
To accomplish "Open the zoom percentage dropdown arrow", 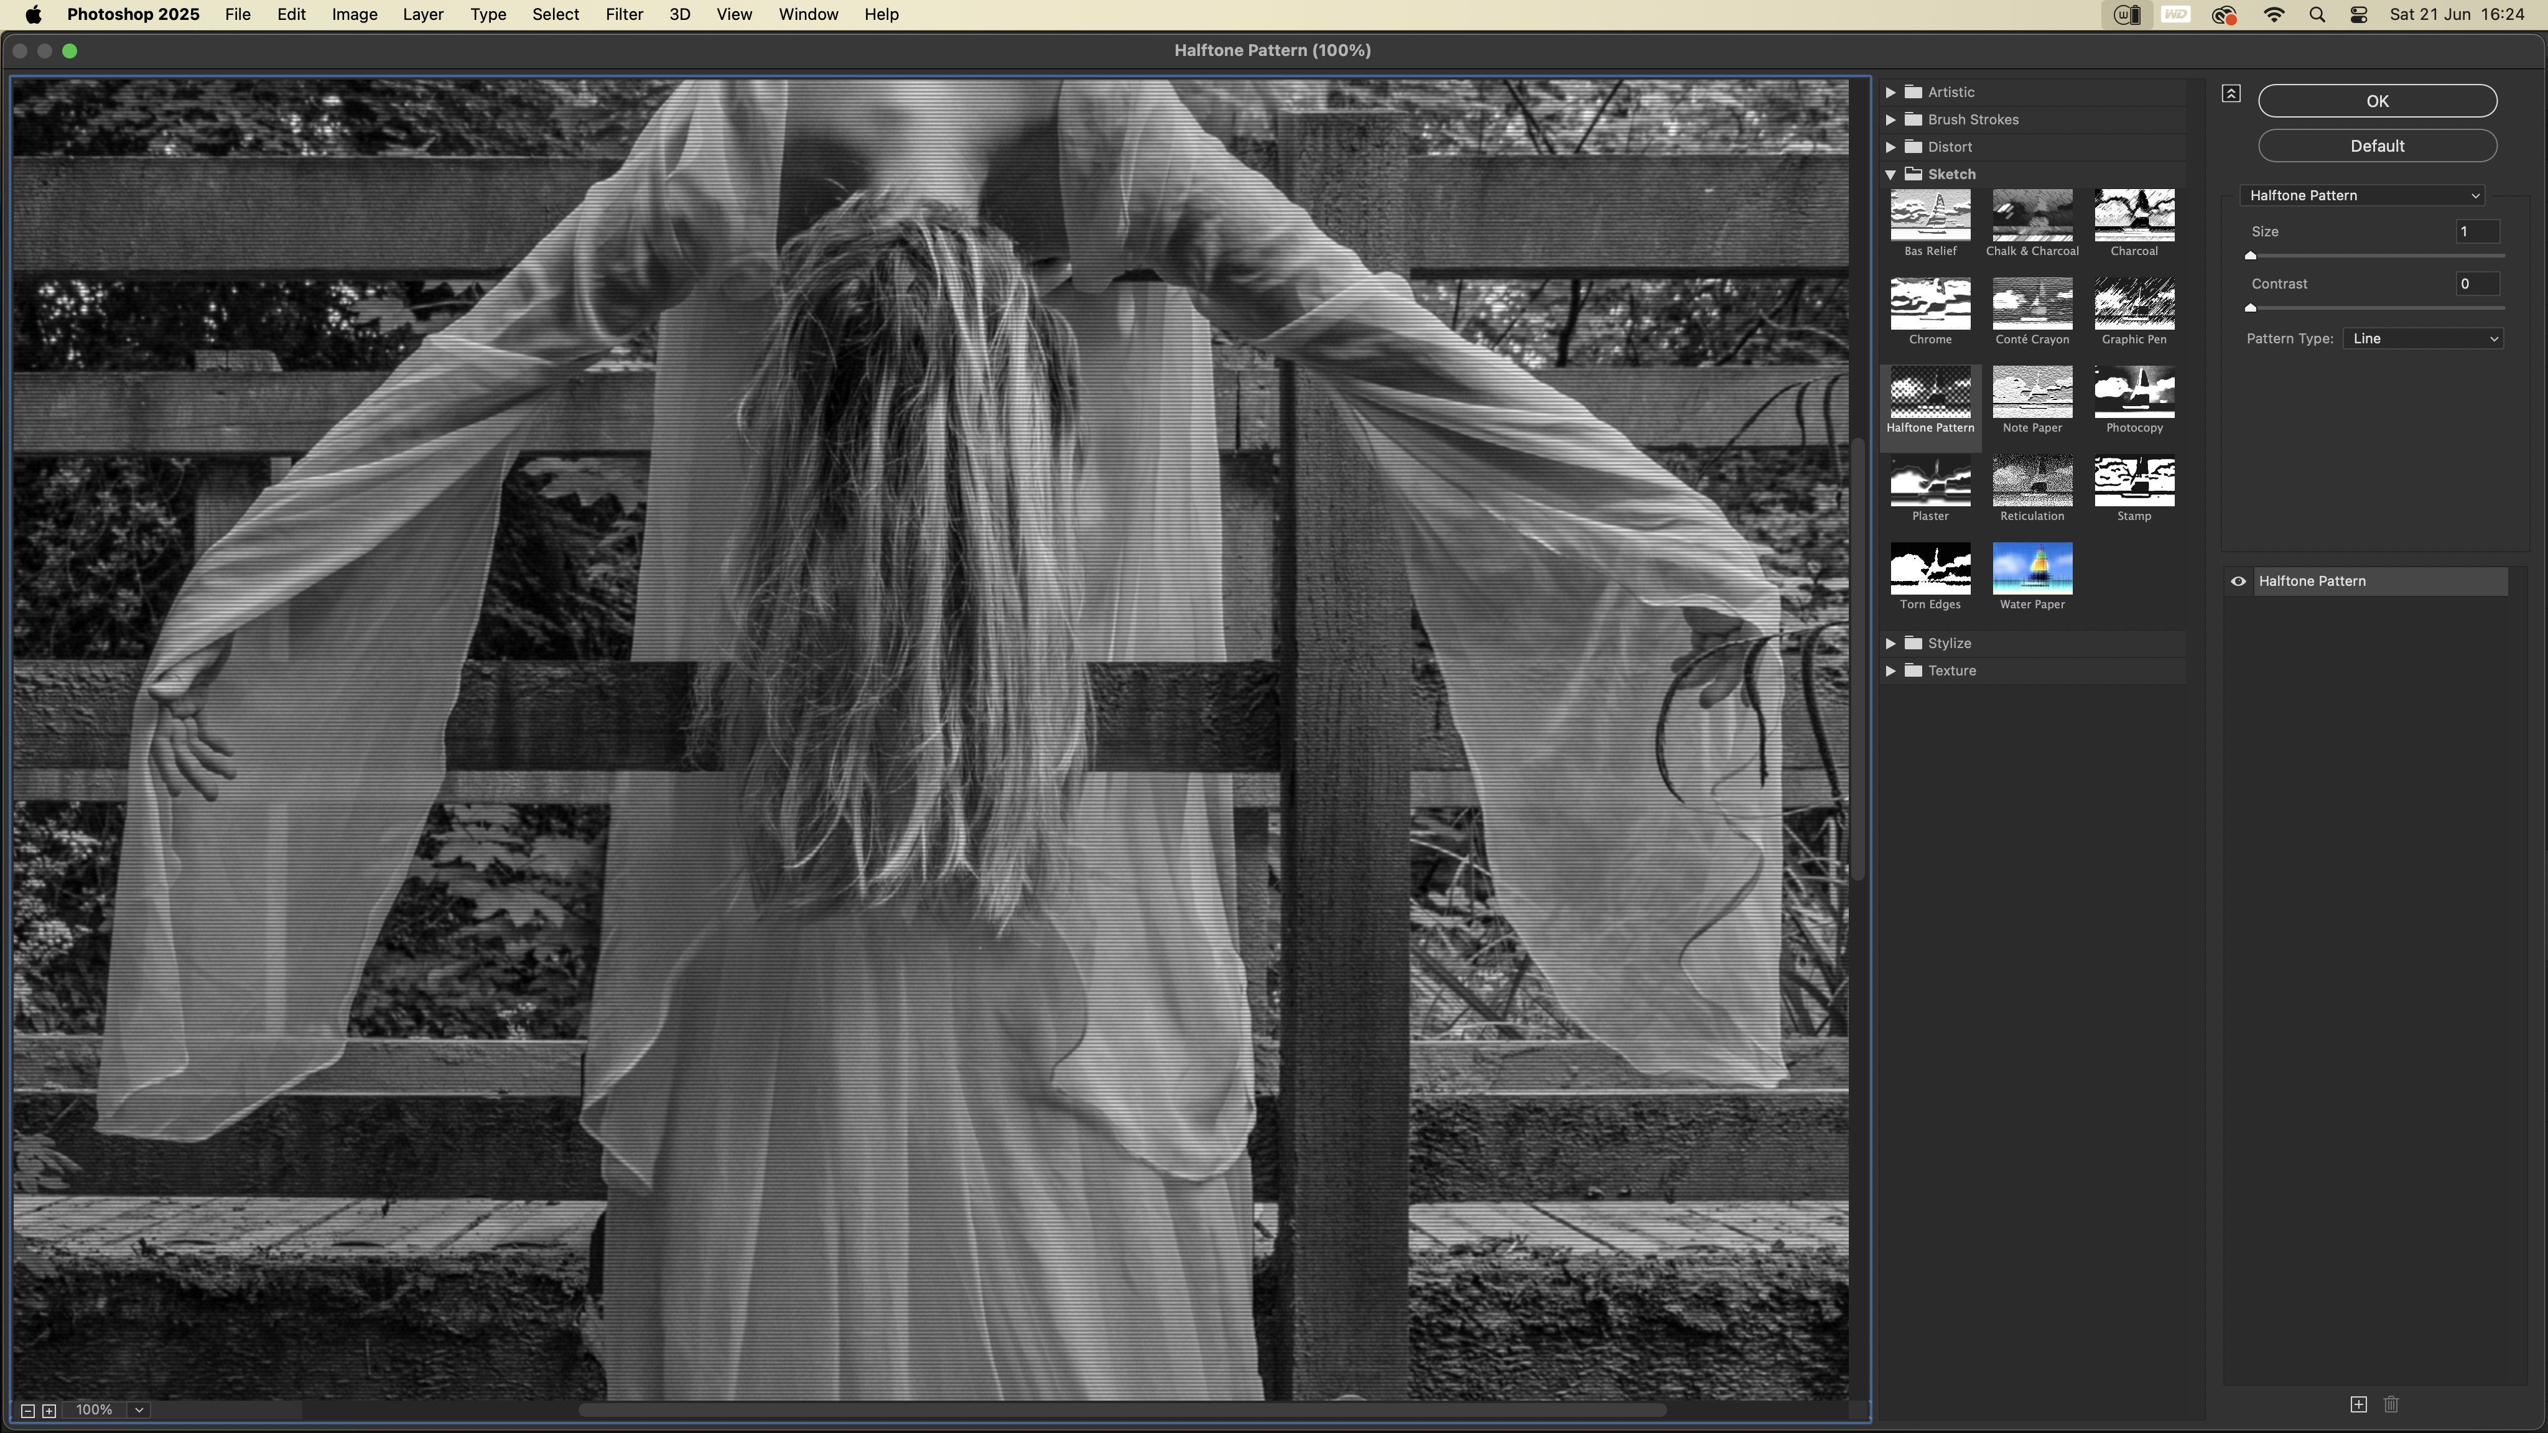I will click(139, 1410).
